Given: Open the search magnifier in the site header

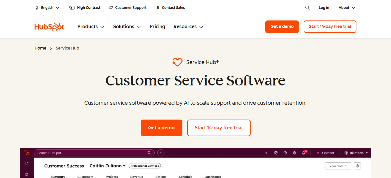Looking at the screenshot, I should point(307,7).
